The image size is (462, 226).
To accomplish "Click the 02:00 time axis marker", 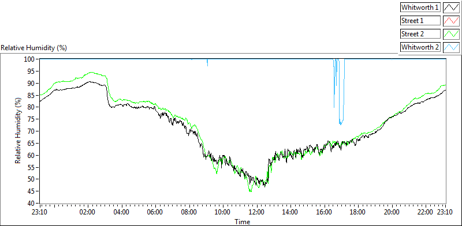I will click(88, 212).
